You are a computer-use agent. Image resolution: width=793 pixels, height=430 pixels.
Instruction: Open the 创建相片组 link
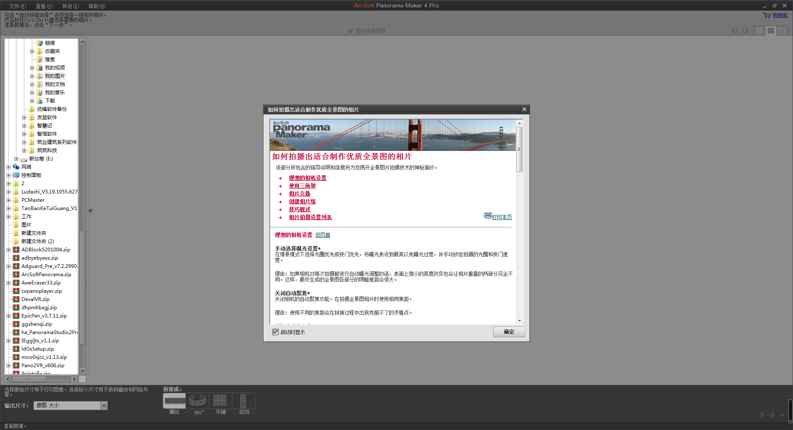click(x=302, y=202)
